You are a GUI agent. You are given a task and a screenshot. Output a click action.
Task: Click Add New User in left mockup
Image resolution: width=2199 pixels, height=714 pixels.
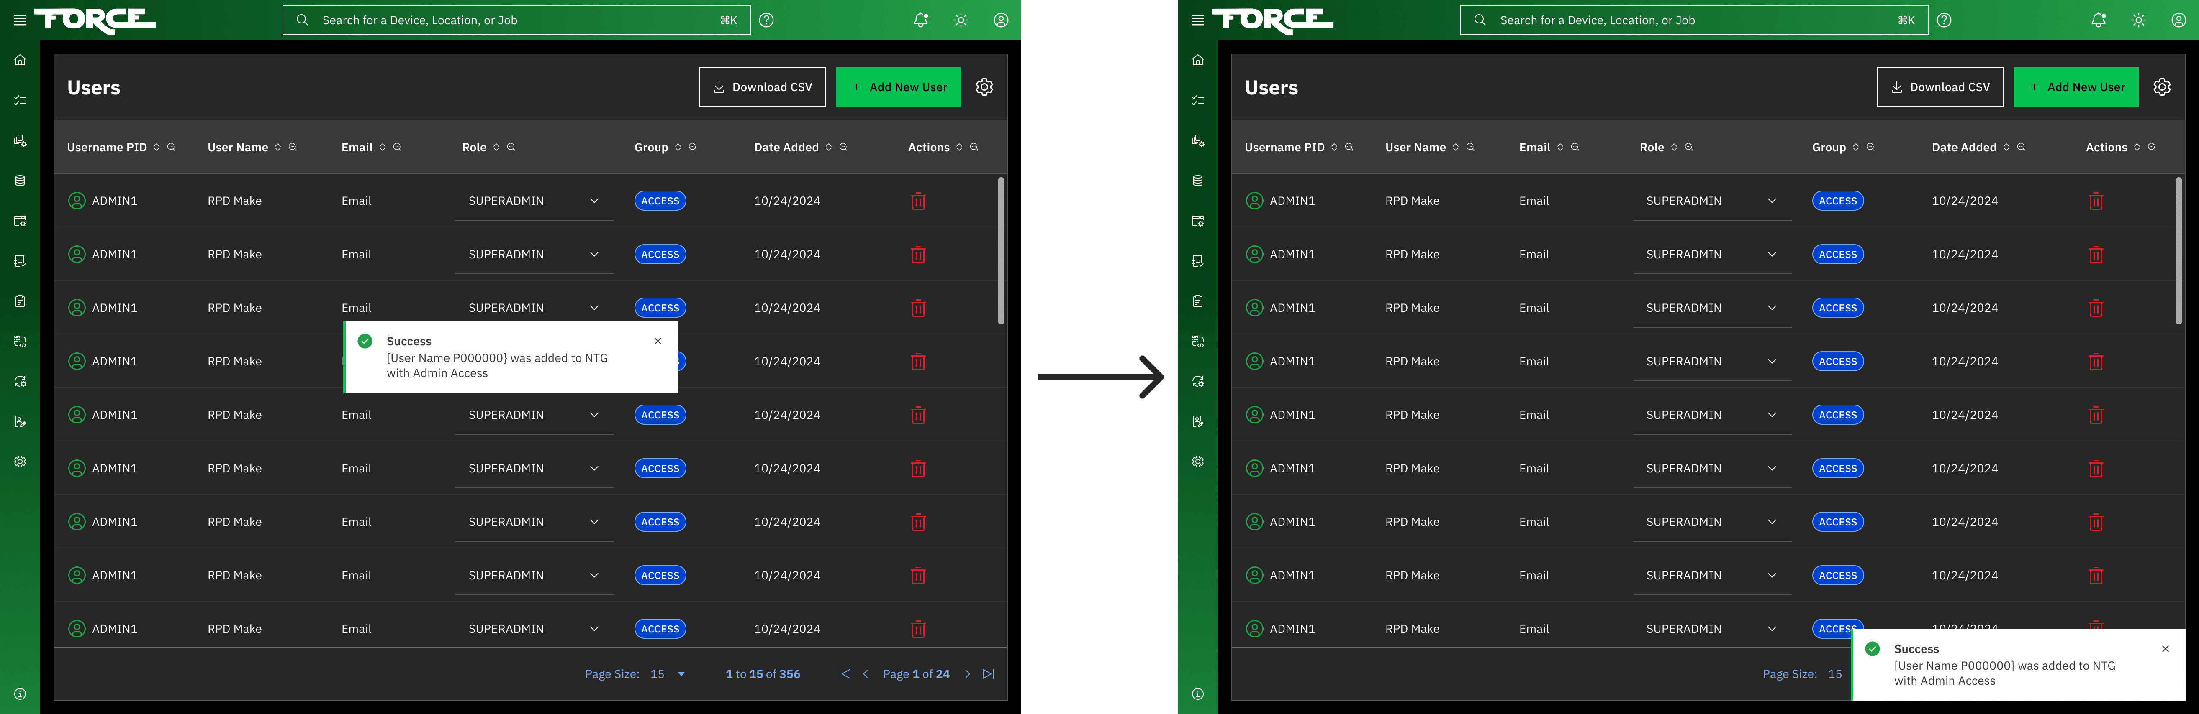coord(898,87)
